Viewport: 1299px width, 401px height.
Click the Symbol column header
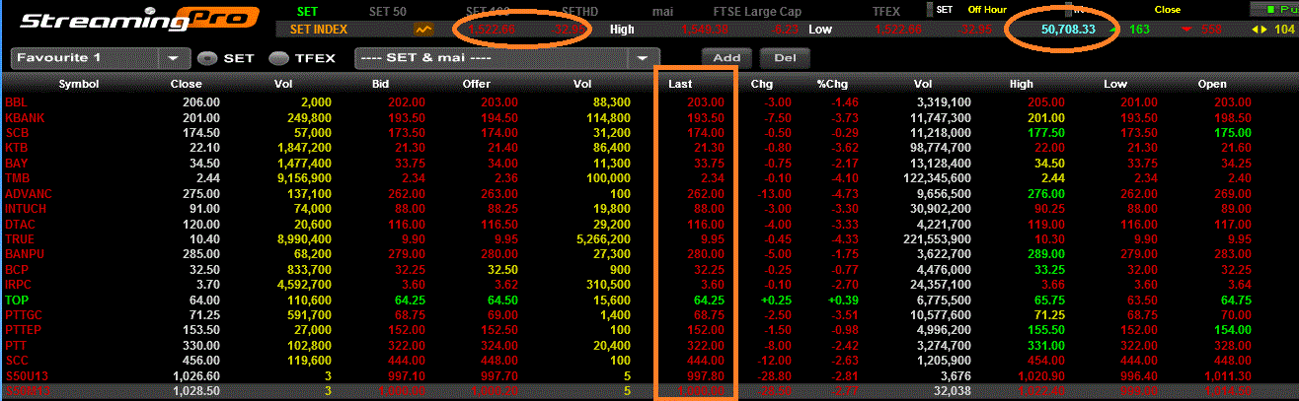click(x=79, y=85)
